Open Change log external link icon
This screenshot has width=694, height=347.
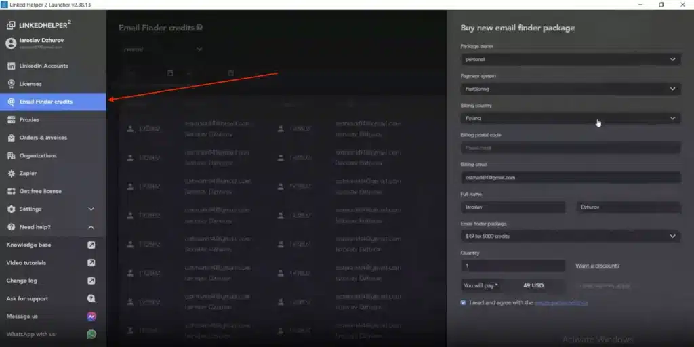pos(91,281)
